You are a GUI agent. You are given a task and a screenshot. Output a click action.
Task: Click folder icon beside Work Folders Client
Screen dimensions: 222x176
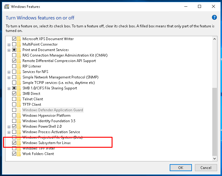(x=19, y=154)
